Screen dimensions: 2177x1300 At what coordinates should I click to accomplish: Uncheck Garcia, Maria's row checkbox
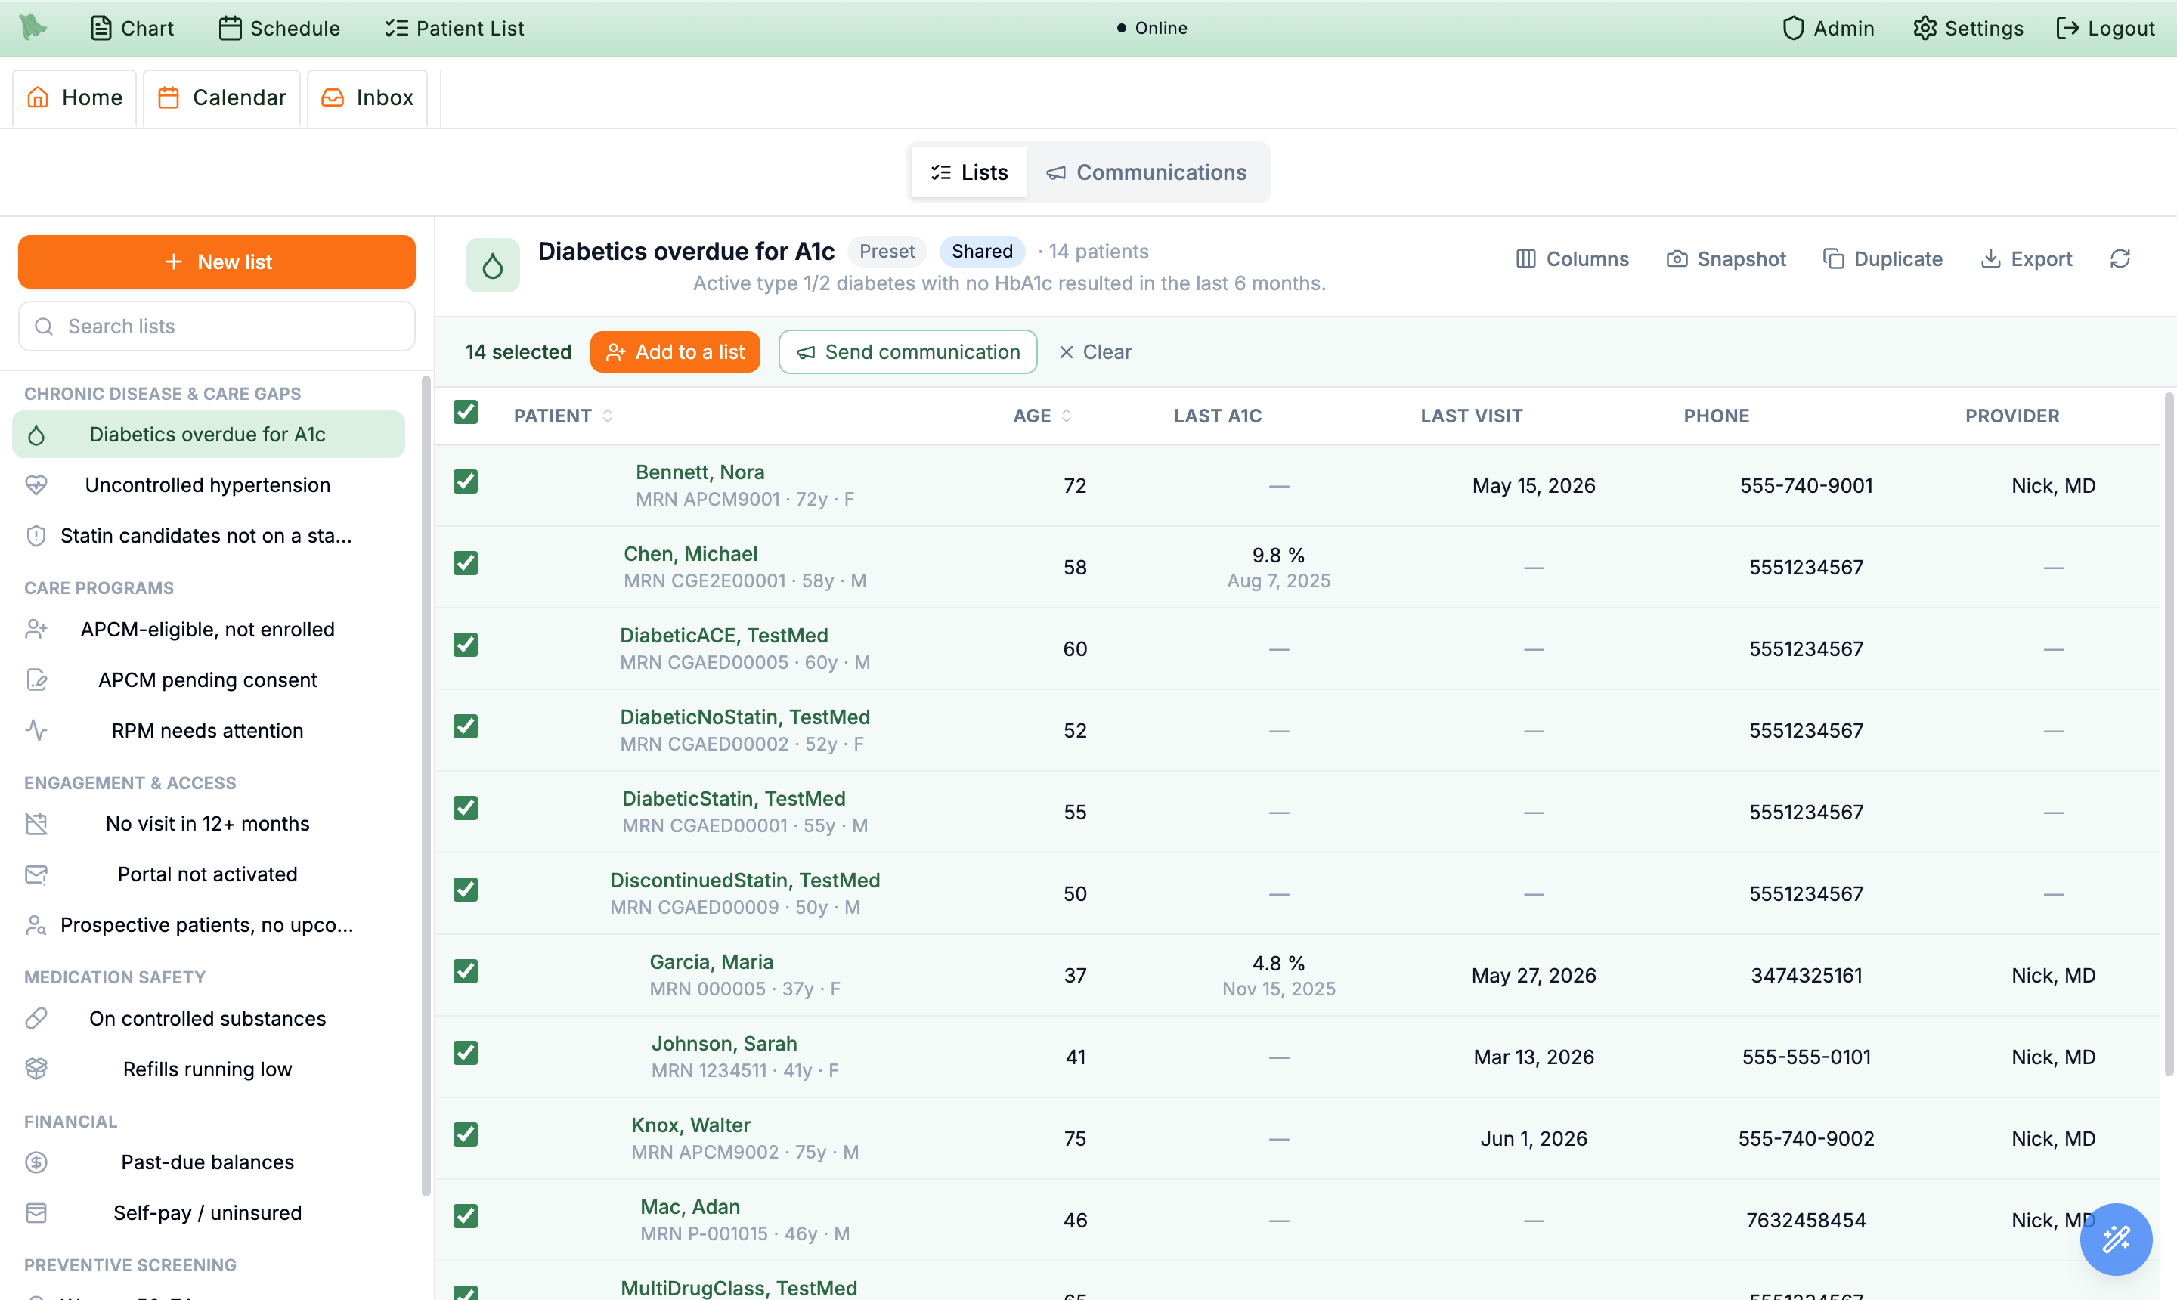pyautogui.click(x=465, y=970)
